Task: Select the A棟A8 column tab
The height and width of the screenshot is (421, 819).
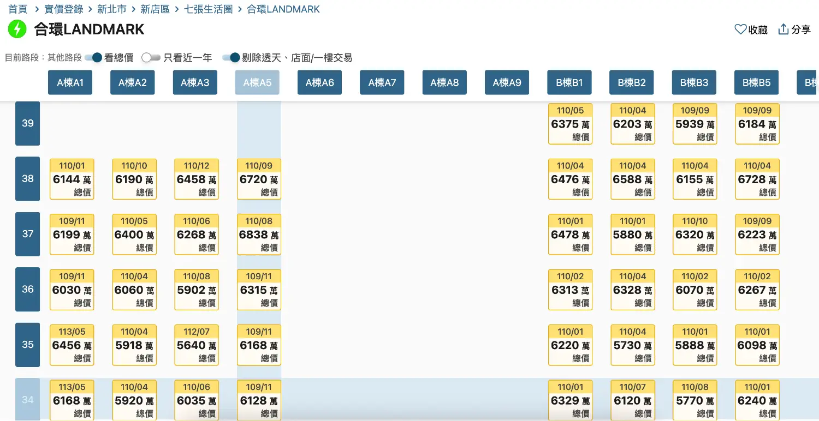Action: point(444,82)
